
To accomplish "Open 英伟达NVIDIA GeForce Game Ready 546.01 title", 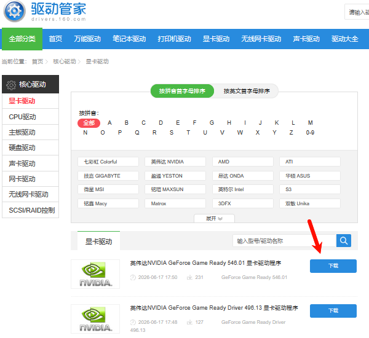I will click(205, 263).
